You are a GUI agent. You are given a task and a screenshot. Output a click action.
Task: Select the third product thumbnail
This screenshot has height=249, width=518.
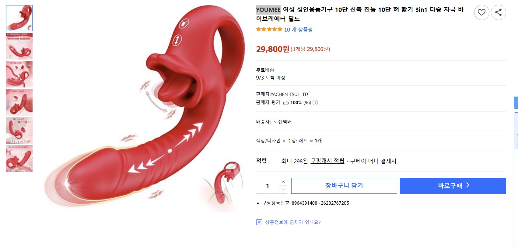pyautogui.click(x=19, y=74)
